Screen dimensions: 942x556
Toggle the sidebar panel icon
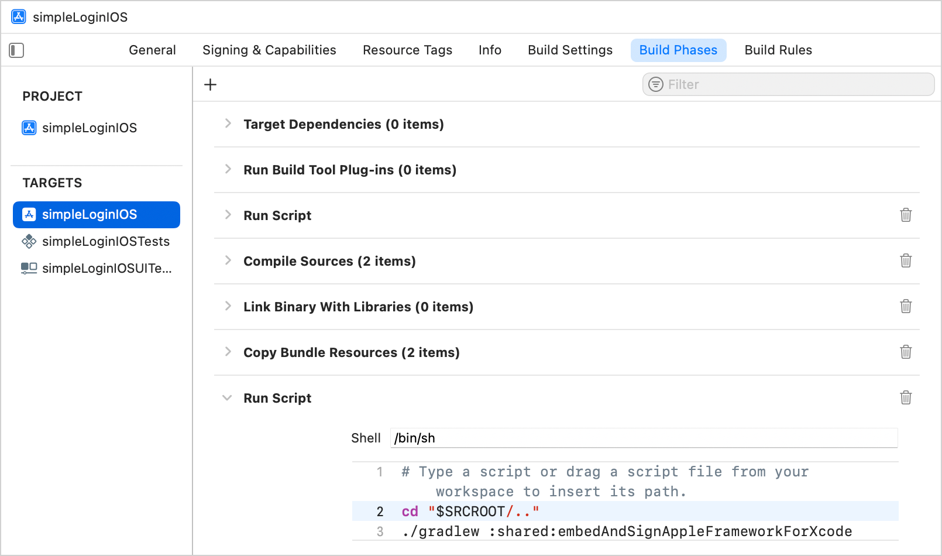16,50
